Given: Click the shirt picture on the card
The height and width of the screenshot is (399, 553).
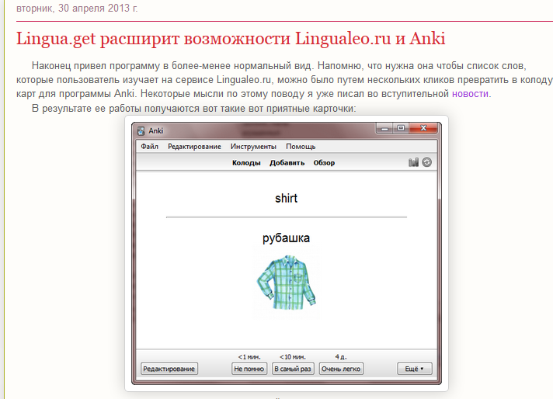Looking at the screenshot, I should pos(285,280).
